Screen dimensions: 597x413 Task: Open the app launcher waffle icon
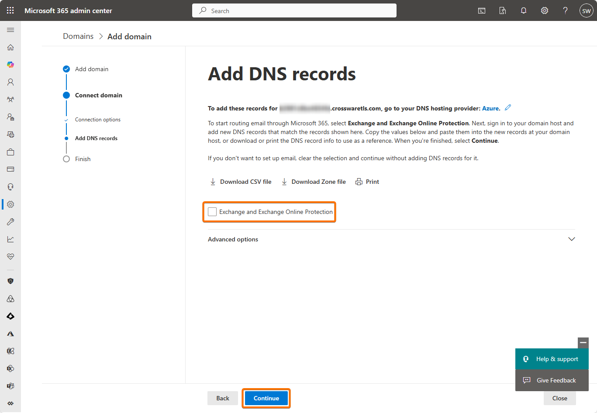(10, 10)
